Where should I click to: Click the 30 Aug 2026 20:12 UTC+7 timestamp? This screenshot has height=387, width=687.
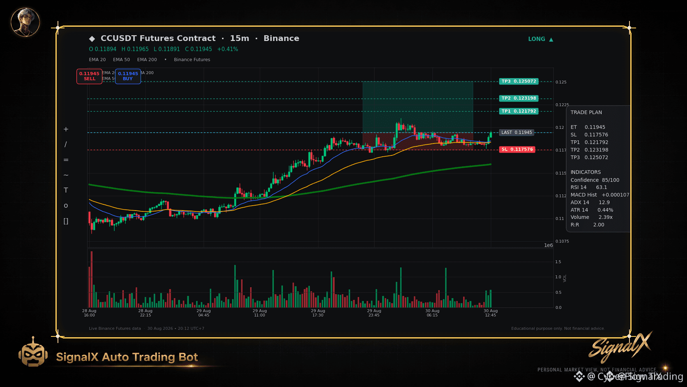click(x=176, y=329)
